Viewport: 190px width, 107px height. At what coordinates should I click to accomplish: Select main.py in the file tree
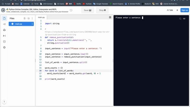(x=21, y=24)
